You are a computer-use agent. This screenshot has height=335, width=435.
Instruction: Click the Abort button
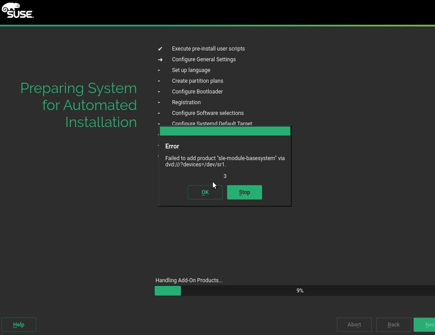click(x=354, y=325)
